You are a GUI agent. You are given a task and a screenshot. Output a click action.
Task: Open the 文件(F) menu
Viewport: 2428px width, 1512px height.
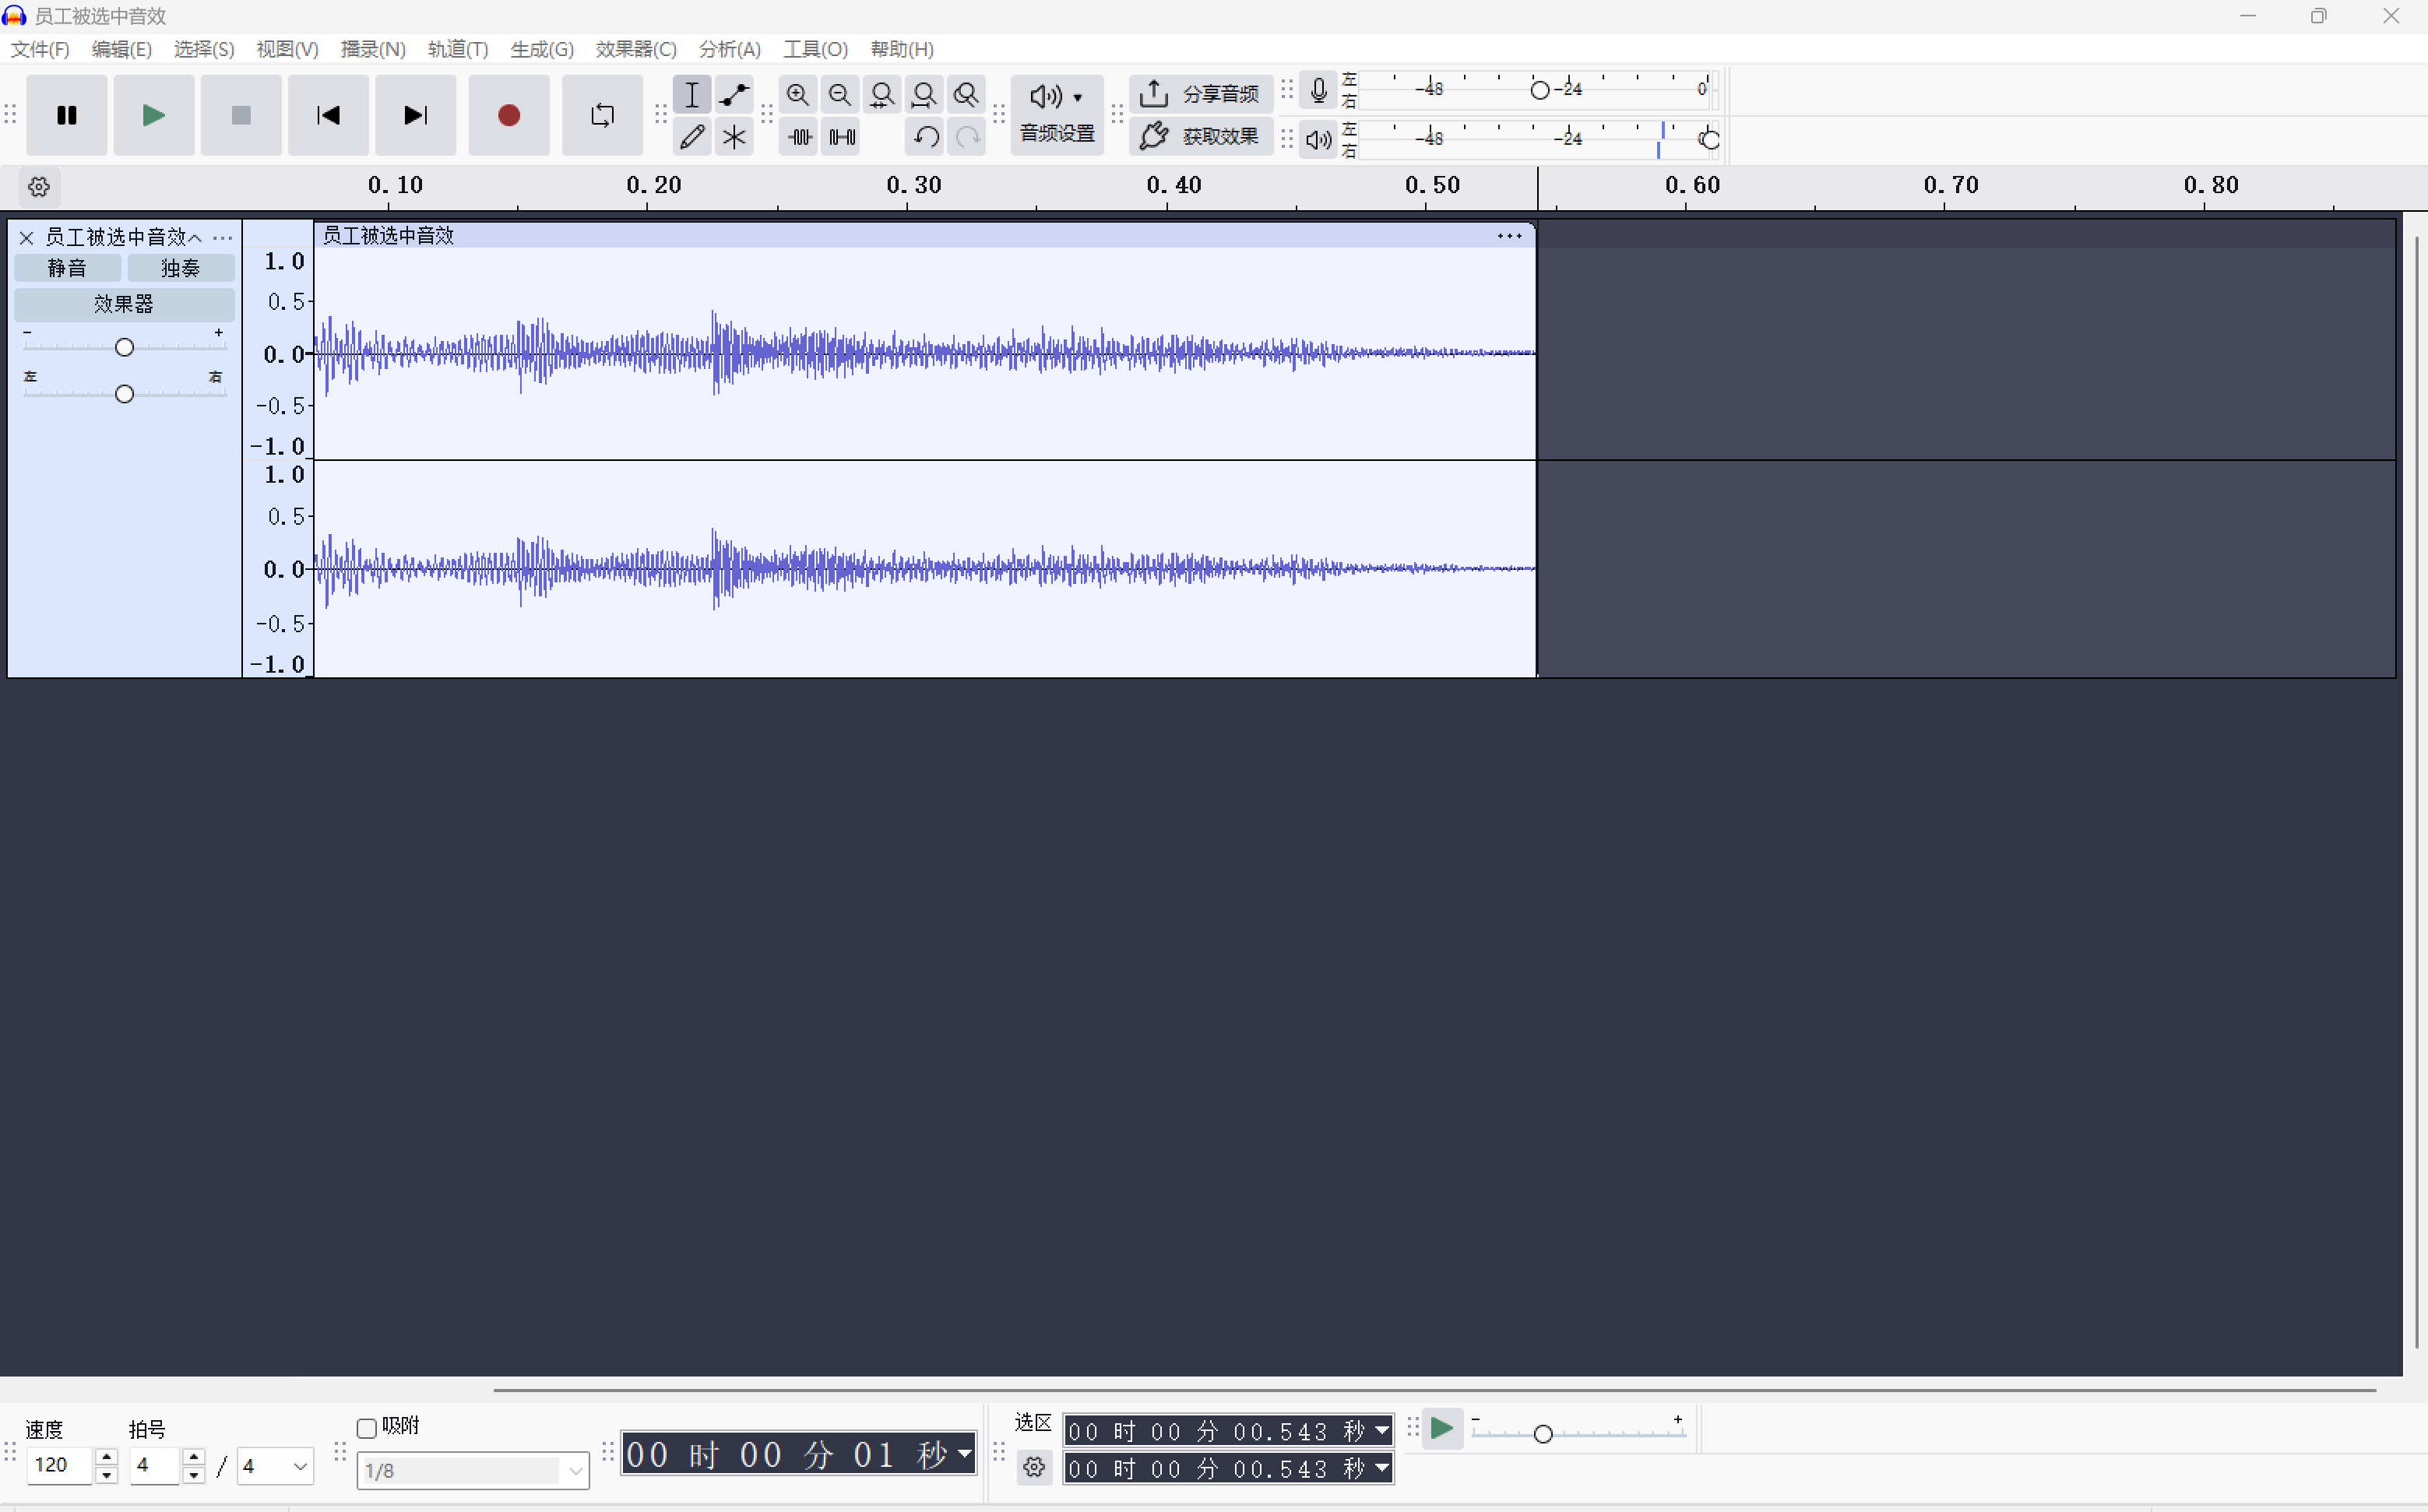(40, 49)
